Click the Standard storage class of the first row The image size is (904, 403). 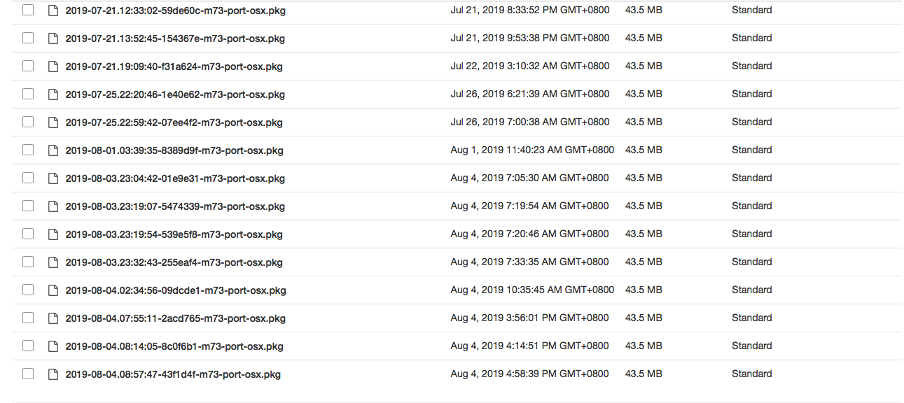coord(751,10)
